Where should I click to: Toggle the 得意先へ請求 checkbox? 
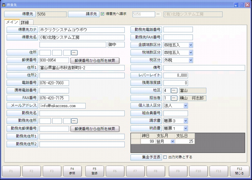point(102,14)
